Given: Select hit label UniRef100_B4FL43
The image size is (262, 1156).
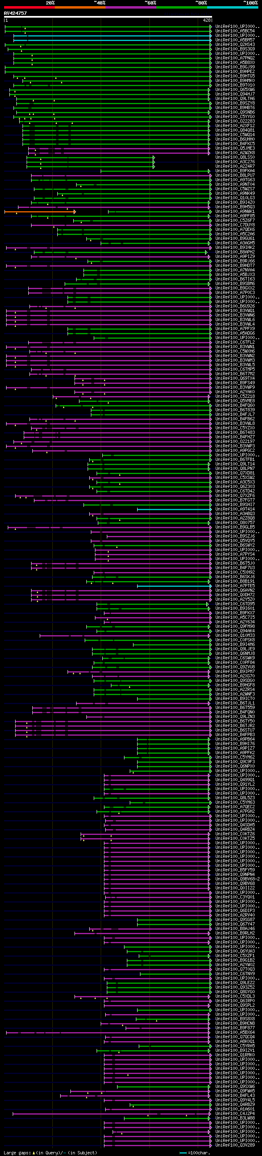Looking at the screenshot, I should 235,1095.
